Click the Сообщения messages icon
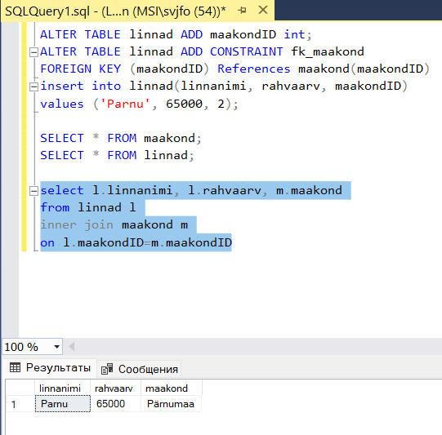 (107, 369)
